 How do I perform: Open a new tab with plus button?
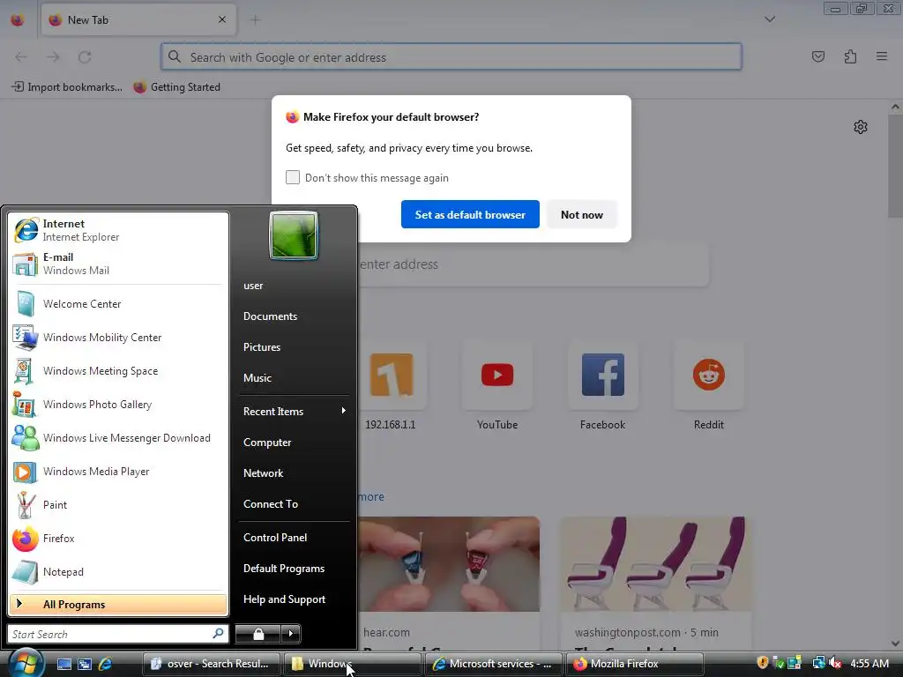tap(255, 20)
